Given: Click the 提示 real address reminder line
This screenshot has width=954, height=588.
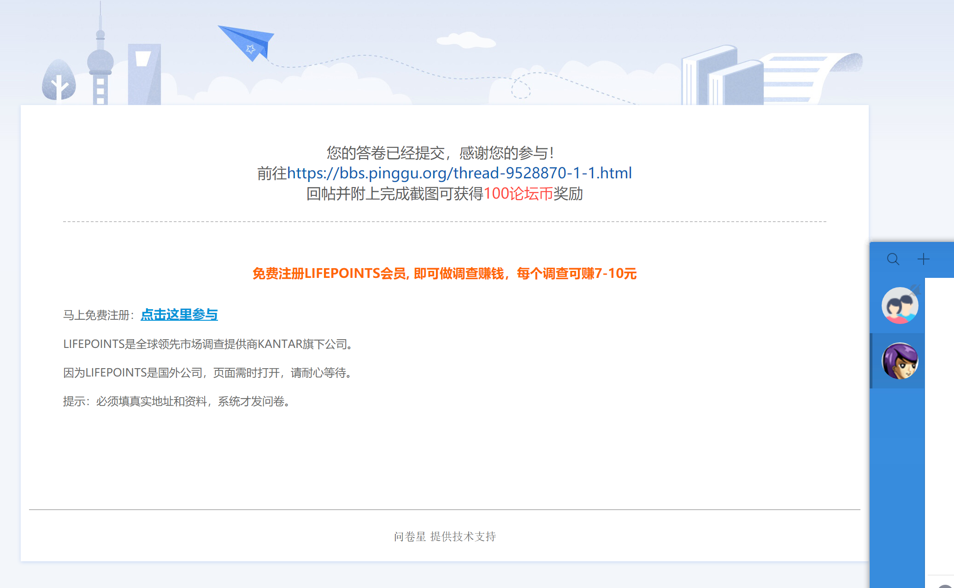Looking at the screenshot, I should pos(177,401).
